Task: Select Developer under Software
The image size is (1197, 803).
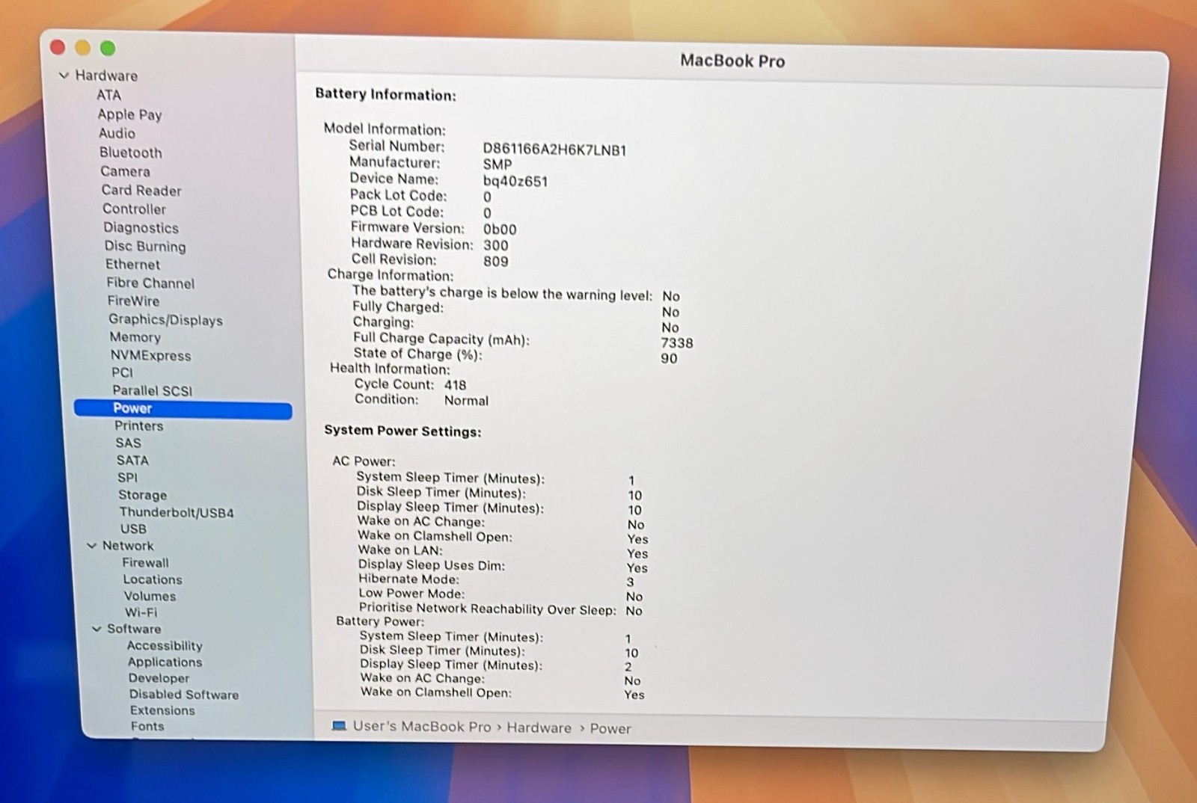Action: pos(159,679)
